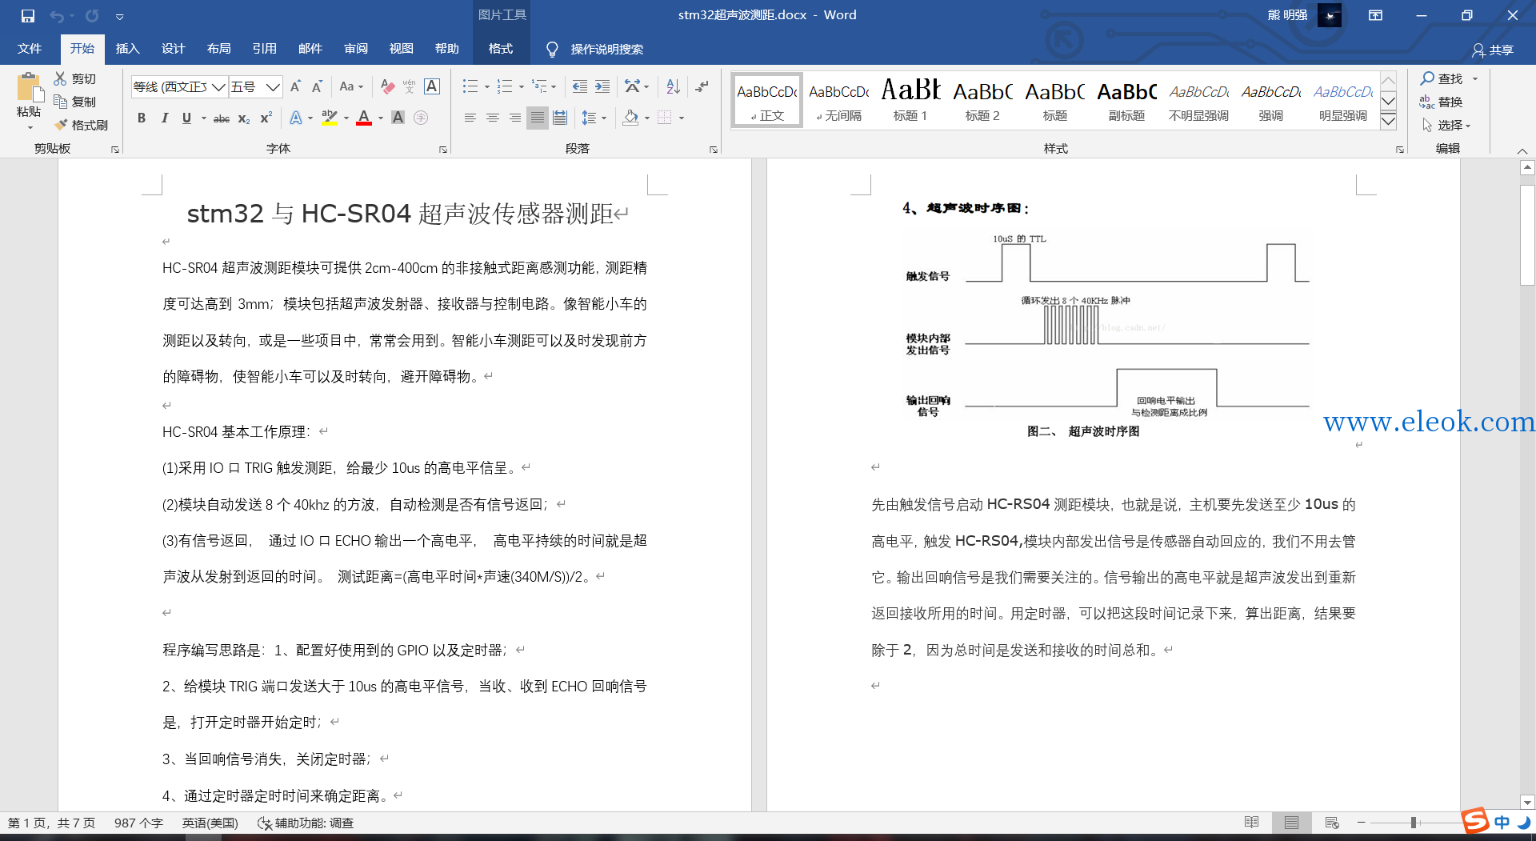Open the 文件 (File) menu
This screenshot has width=1536, height=841.
[30, 49]
